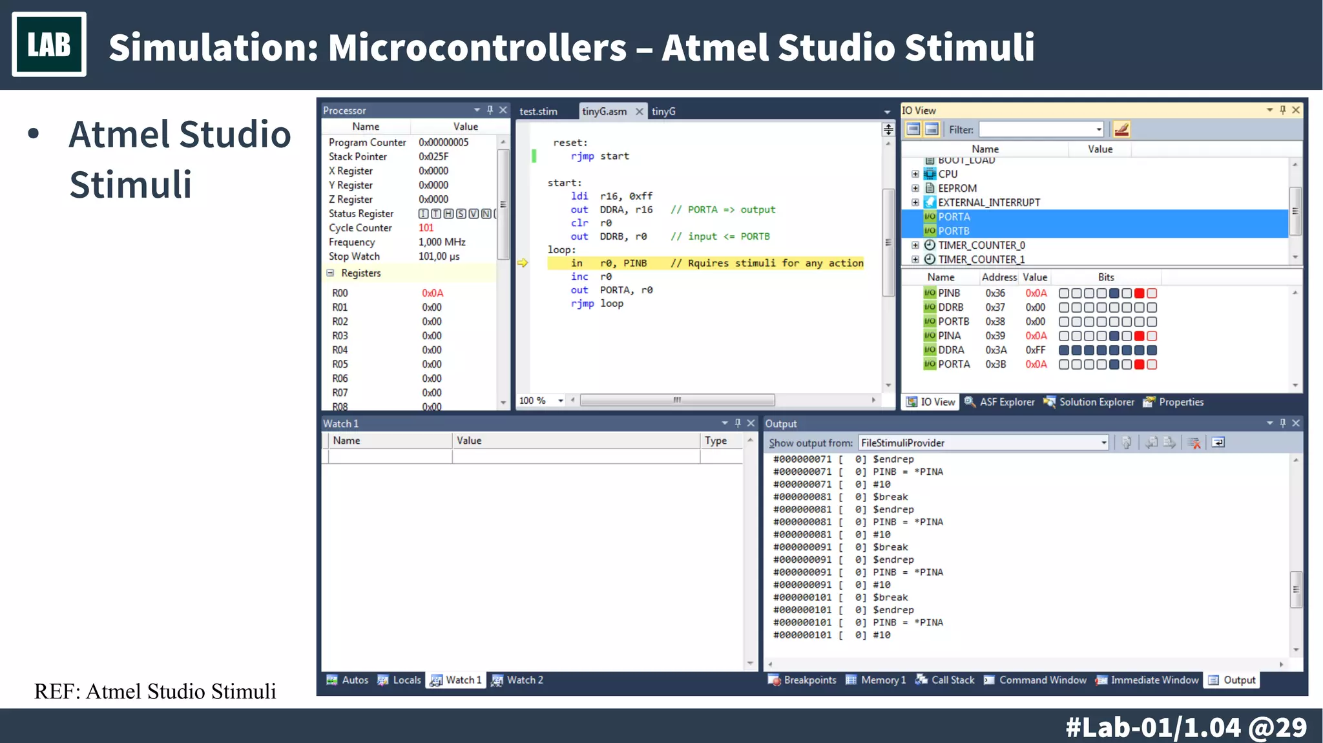Switch to the Watch 2 tab
This screenshot has width=1323, height=743.
point(517,680)
